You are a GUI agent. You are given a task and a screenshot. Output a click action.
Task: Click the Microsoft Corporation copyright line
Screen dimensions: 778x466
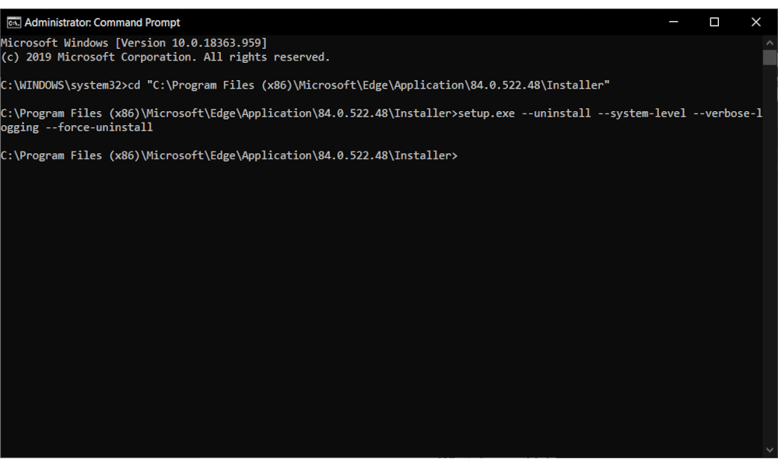coord(166,57)
